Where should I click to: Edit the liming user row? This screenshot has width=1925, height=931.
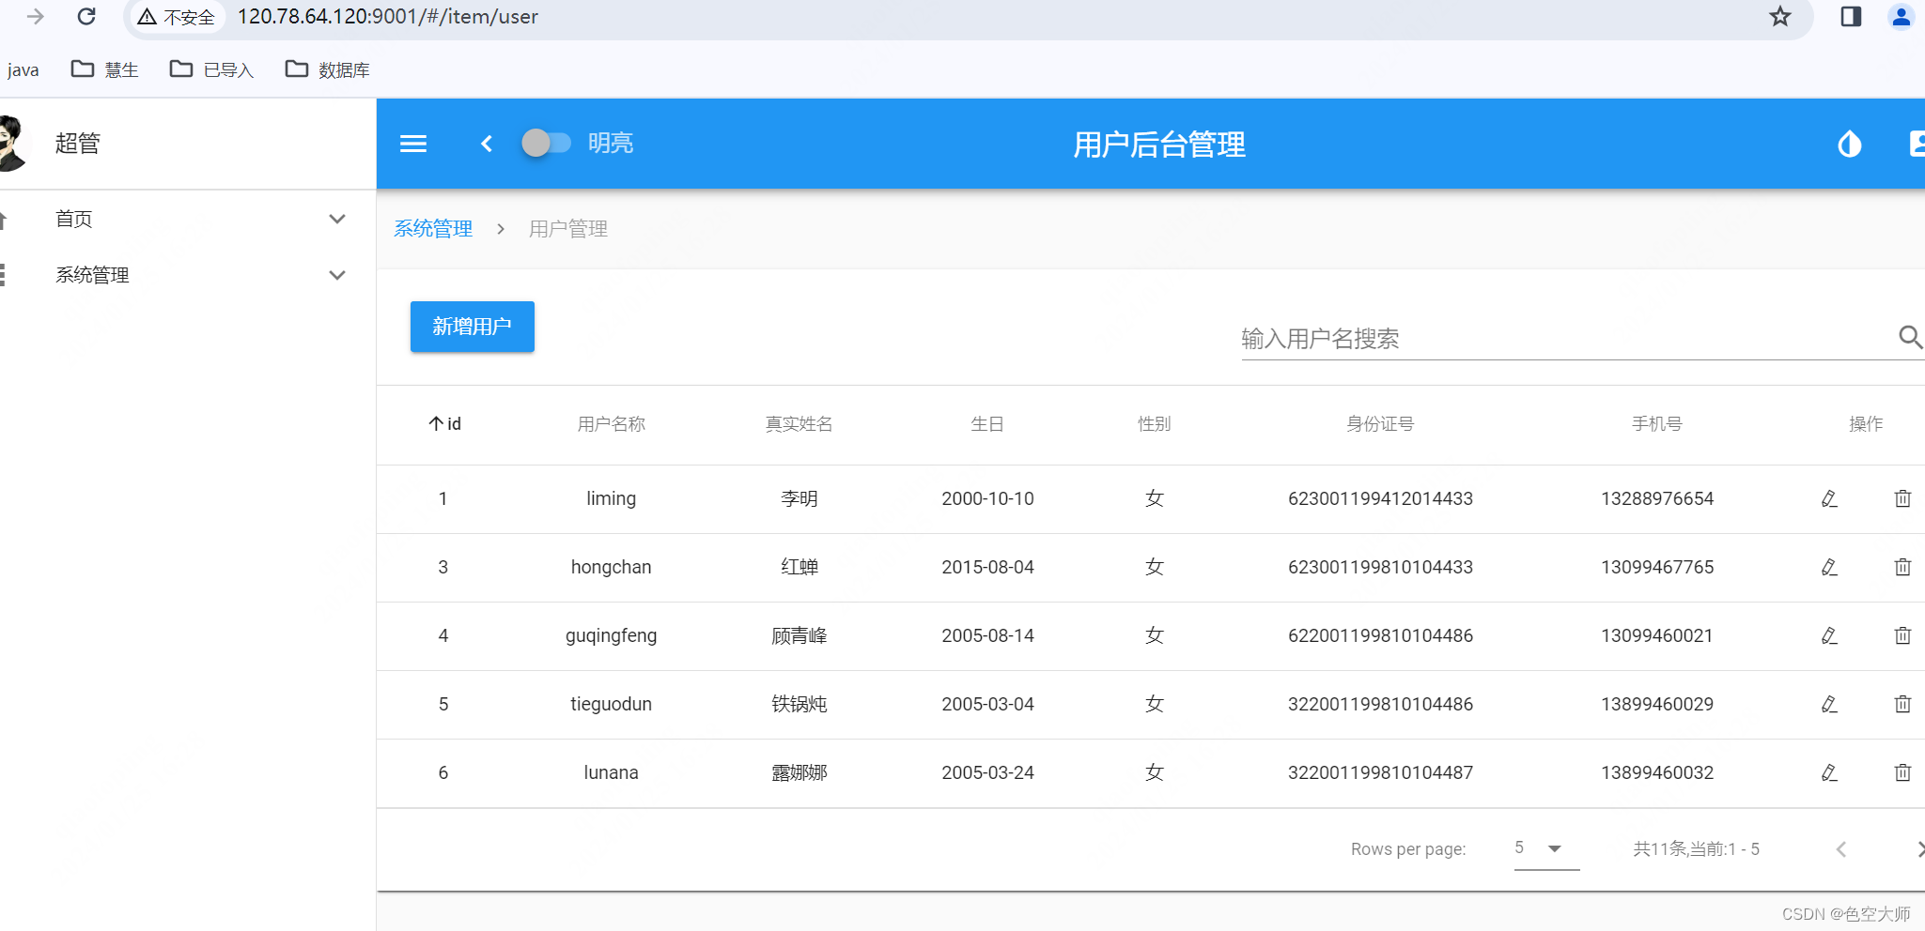pos(1829,498)
